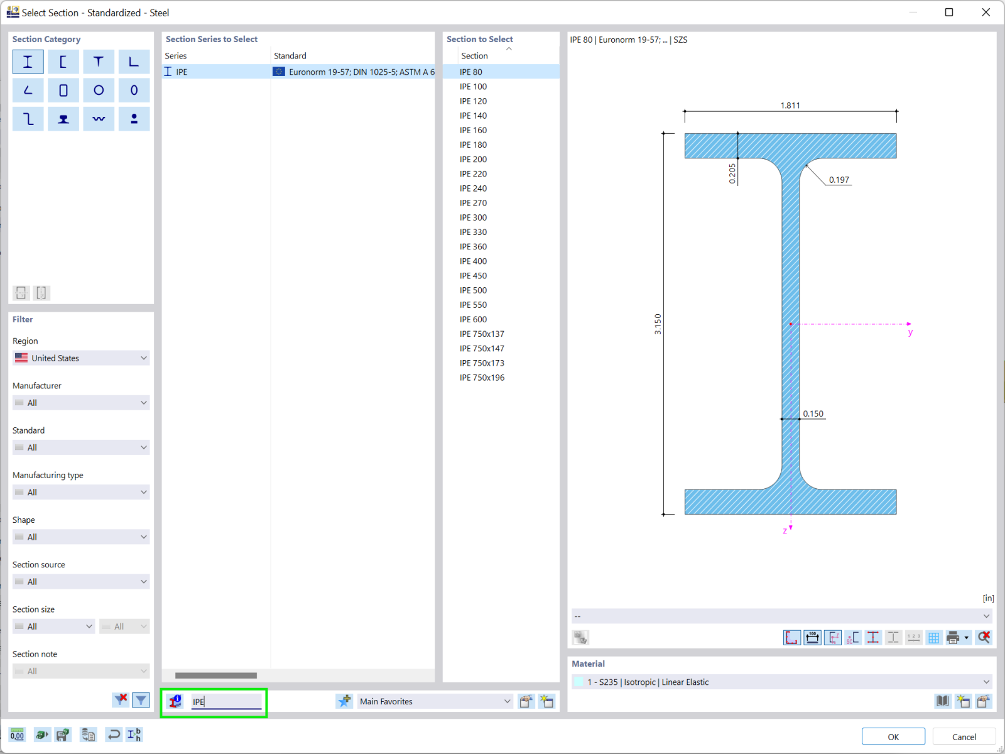Edit the selected material icon

click(x=984, y=701)
